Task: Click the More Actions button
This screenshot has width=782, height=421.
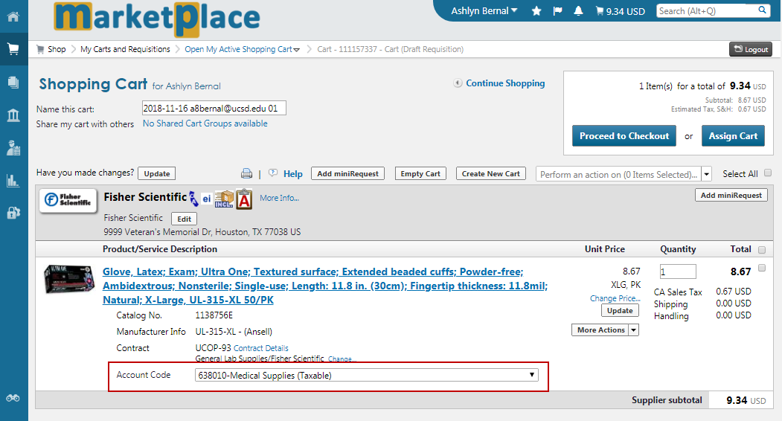Action: coord(600,330)
